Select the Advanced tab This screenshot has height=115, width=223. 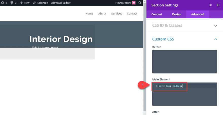tap(197, 14)
